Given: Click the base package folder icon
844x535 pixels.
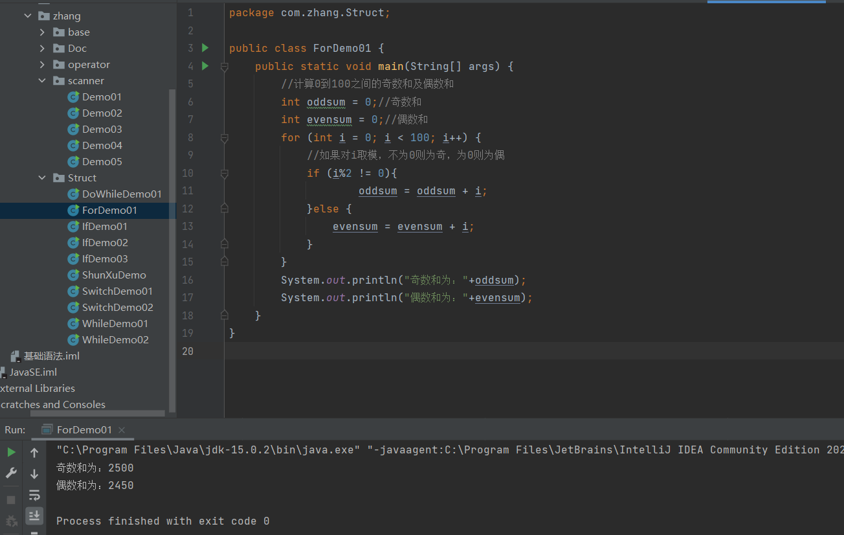Looking at the screenshot, I should click(x=59, y=32).
